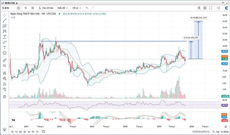Select the ruler measure tool
The image size is (230, 135).
click(5, 60)
